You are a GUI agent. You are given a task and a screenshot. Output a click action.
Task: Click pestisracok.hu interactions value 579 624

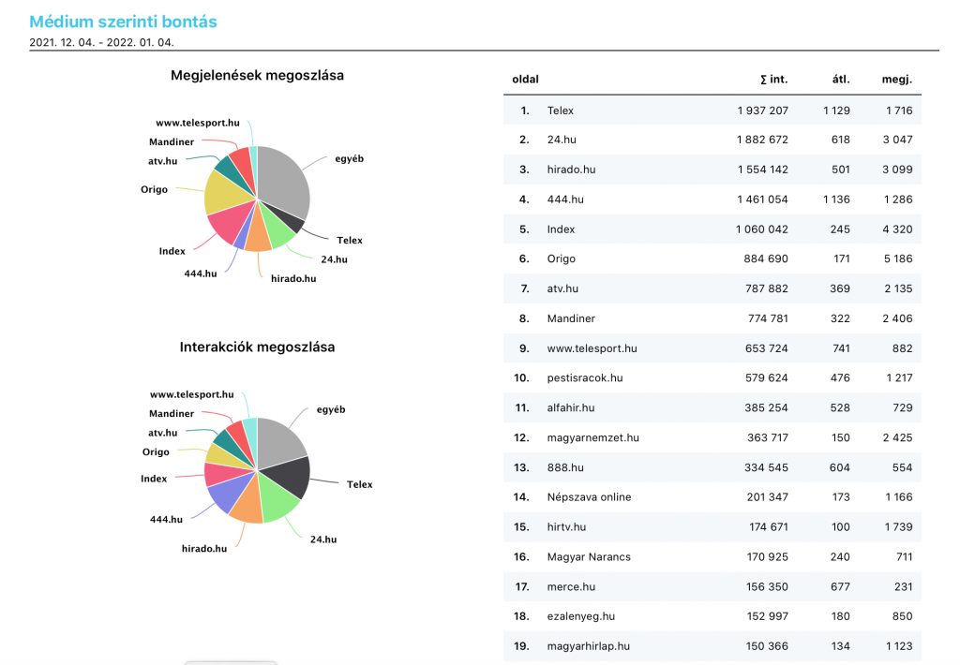[767, 378]
